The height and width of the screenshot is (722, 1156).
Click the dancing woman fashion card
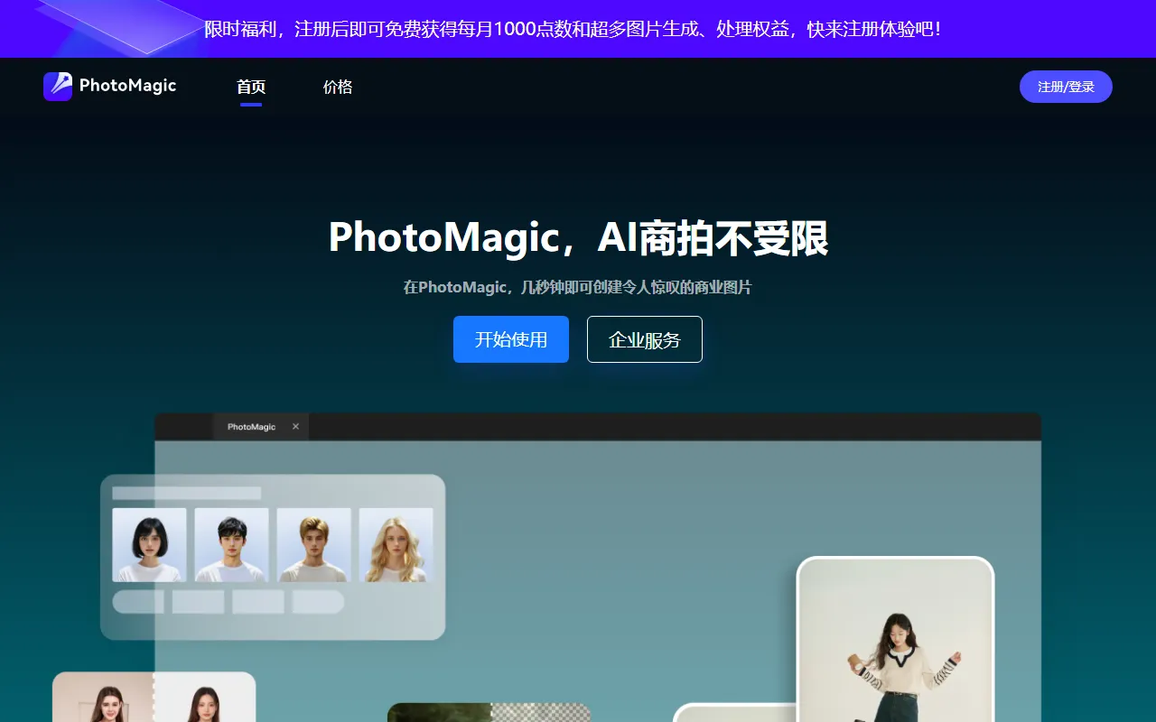click(x=894, y=641)
